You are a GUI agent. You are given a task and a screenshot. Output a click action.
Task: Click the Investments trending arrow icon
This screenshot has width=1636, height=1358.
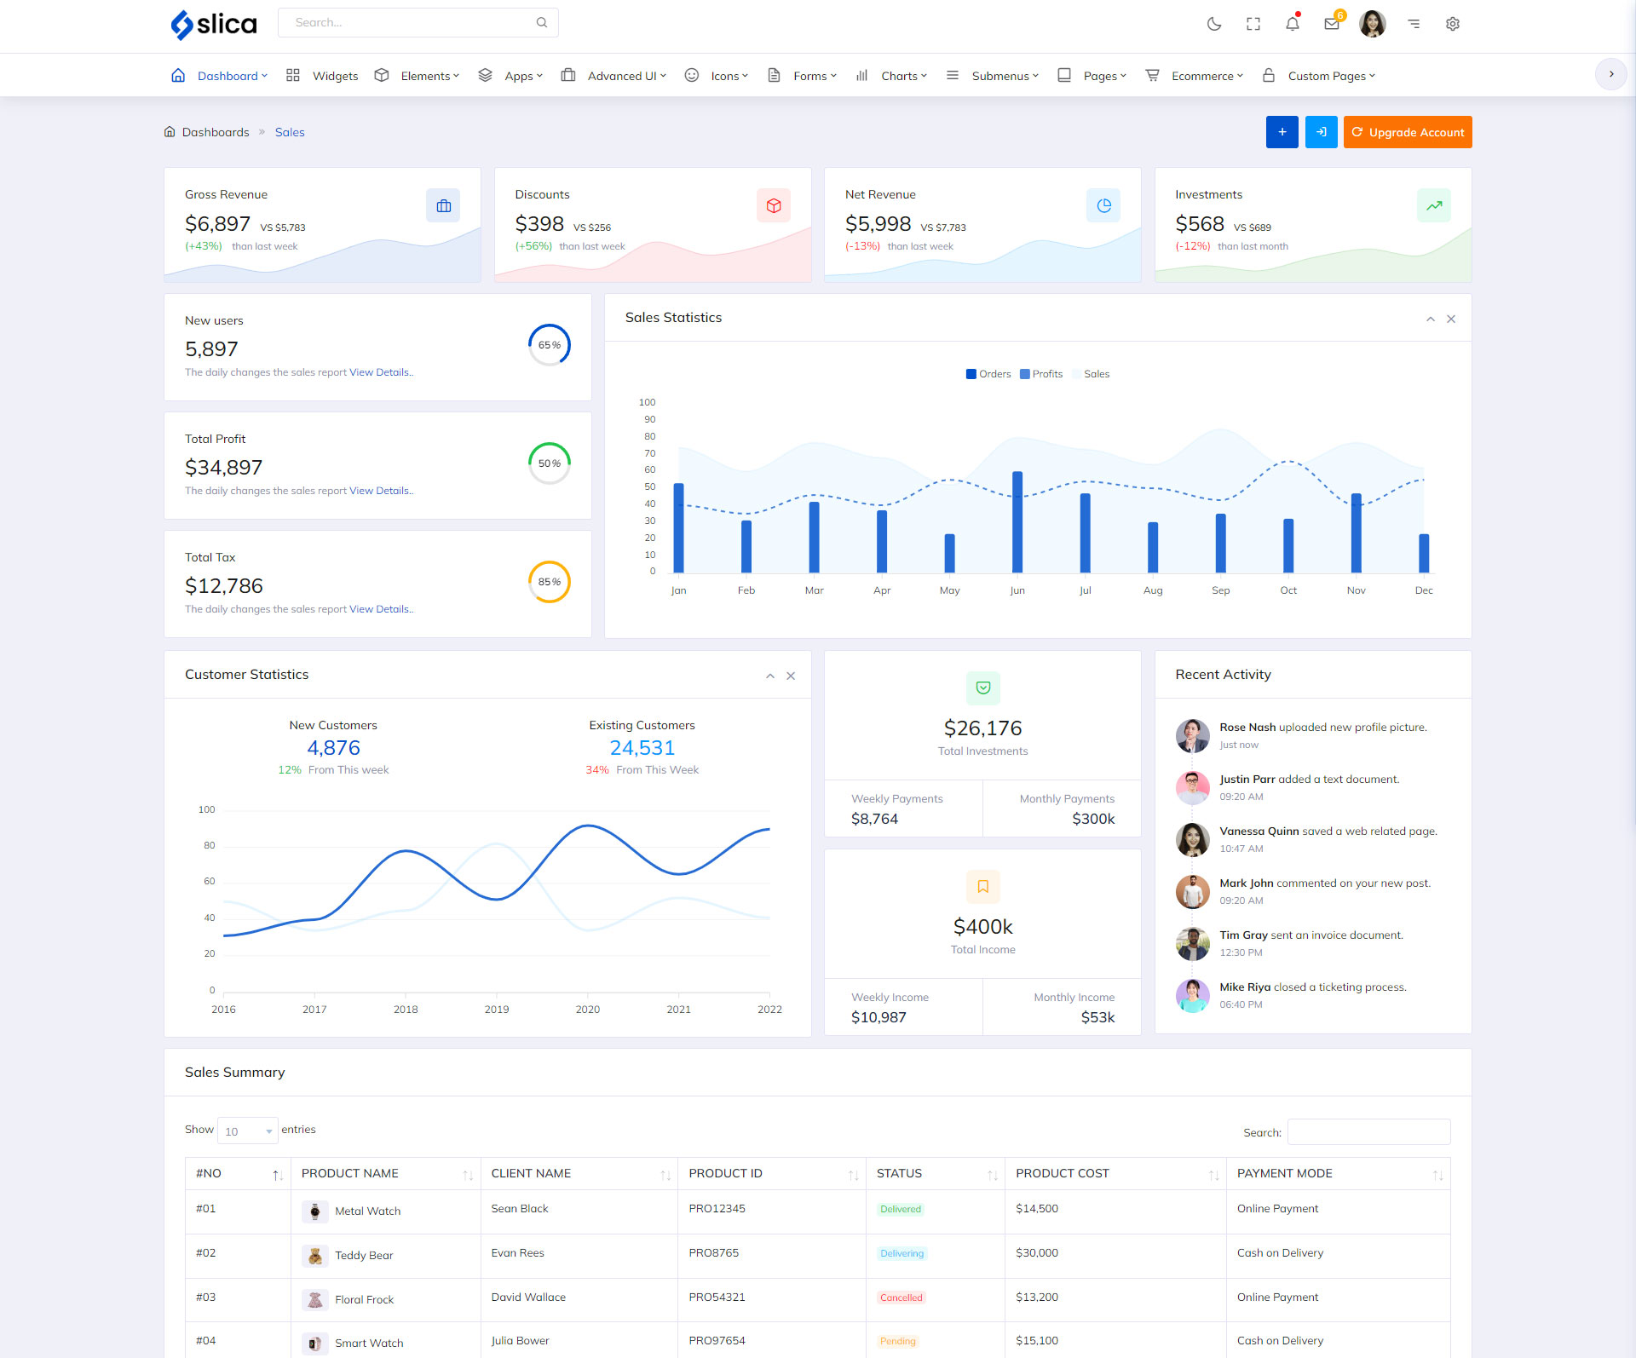(x=1434, y=205)
